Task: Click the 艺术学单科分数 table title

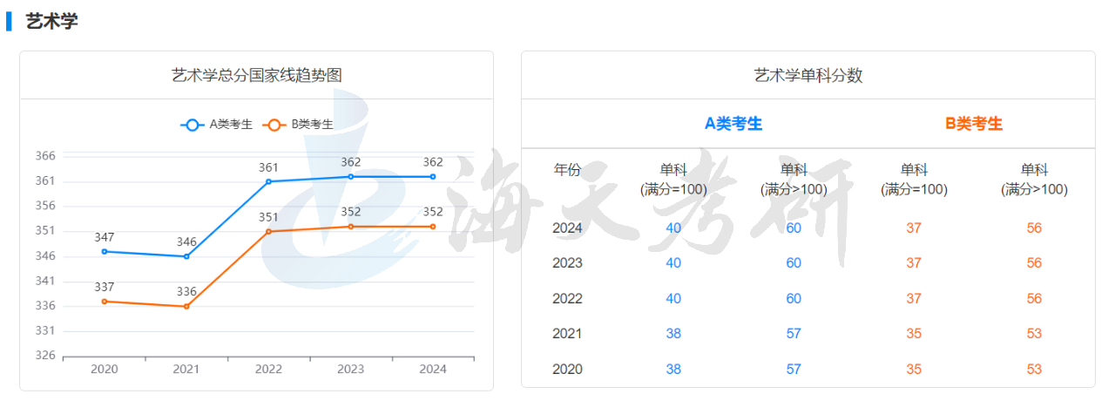Action: point(808,75)
